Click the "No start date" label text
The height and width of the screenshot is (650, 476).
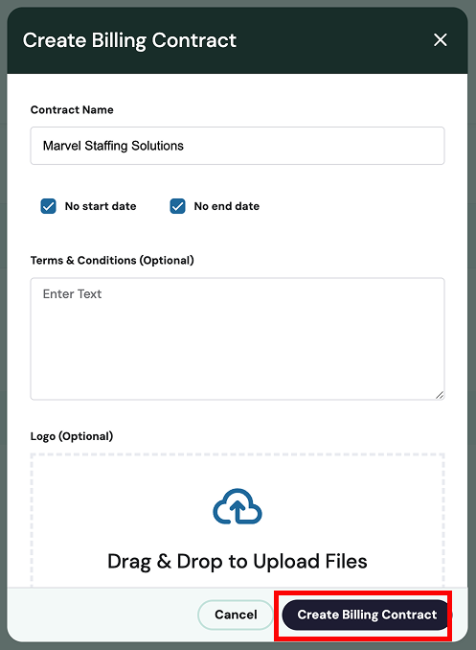pos(101,206)
